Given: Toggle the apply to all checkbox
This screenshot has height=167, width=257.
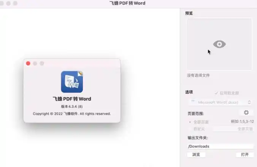Looking at the screenshot, I should 216,93.
